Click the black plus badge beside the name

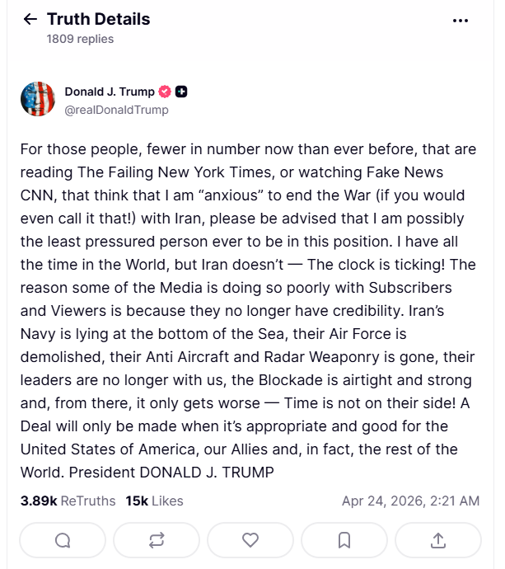click(x=181, y=92)
